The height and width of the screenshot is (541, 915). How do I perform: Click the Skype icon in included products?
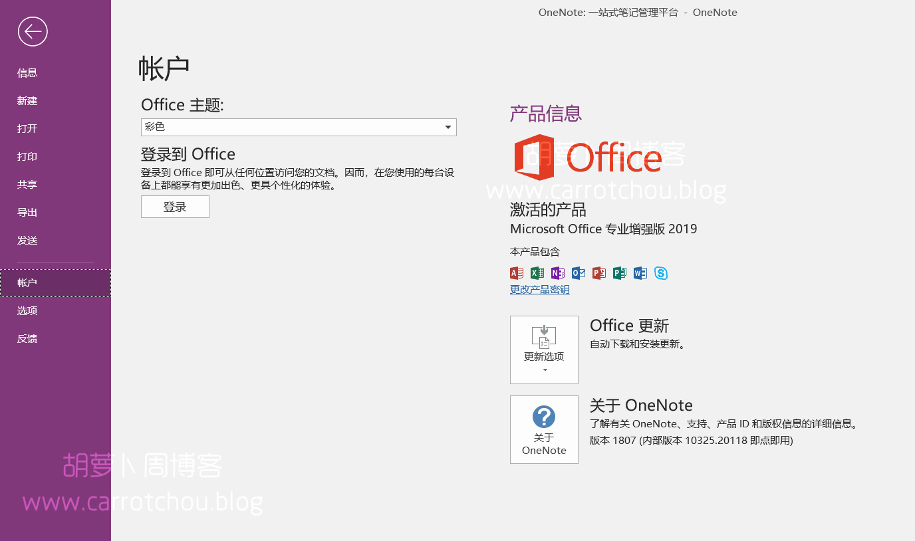(661, 273)
